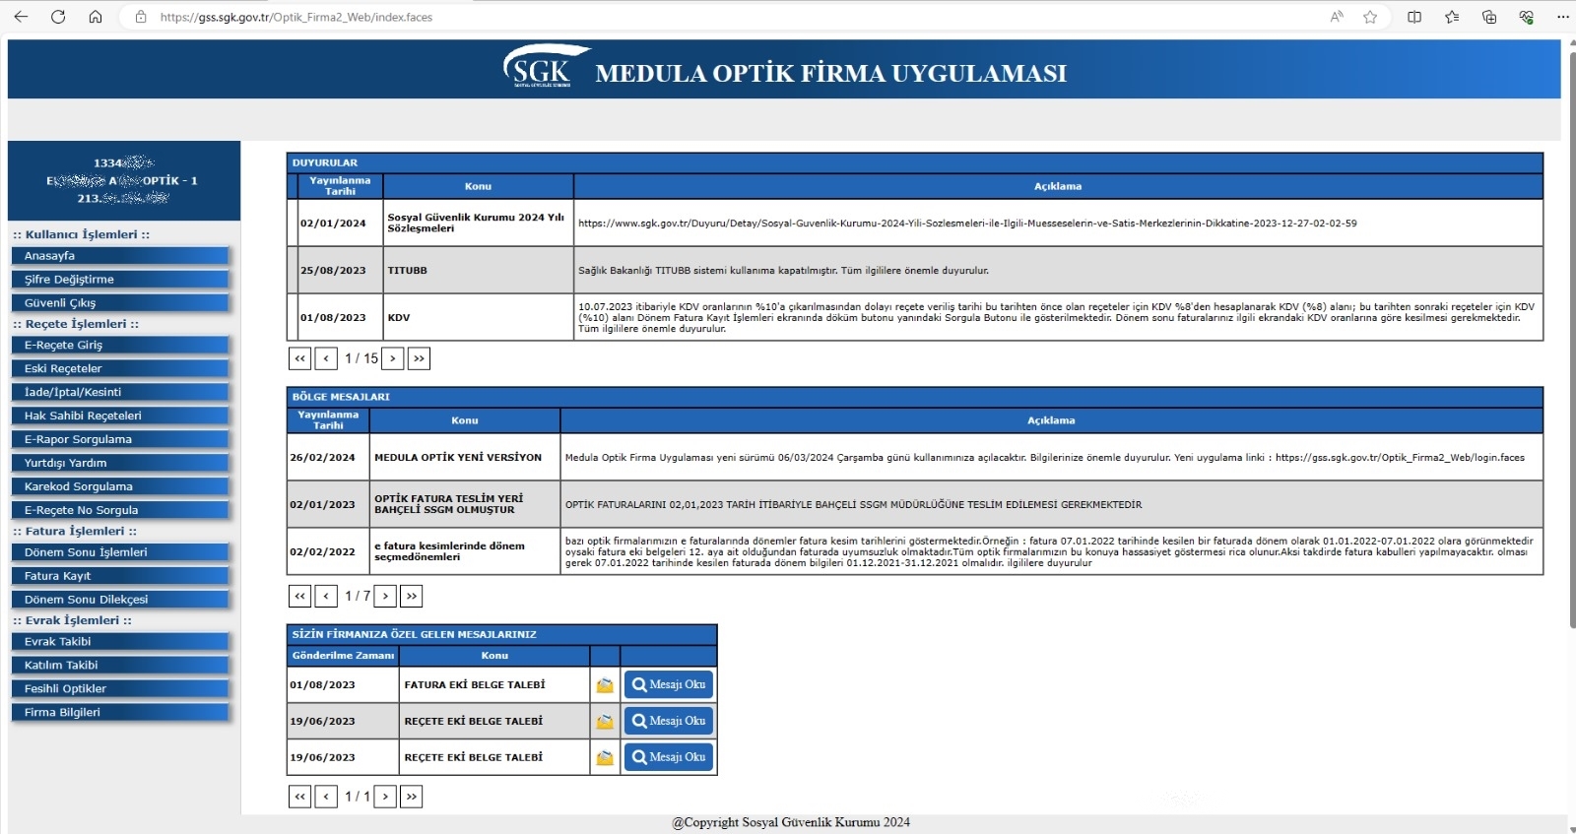Image resolution: width=1576 pixels, height=834 pixels.
Task: Click envelope icon for 01/08/2023 message
Action: coord(605,685)
